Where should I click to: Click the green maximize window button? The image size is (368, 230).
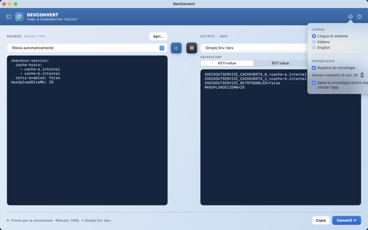pos(15,4)
